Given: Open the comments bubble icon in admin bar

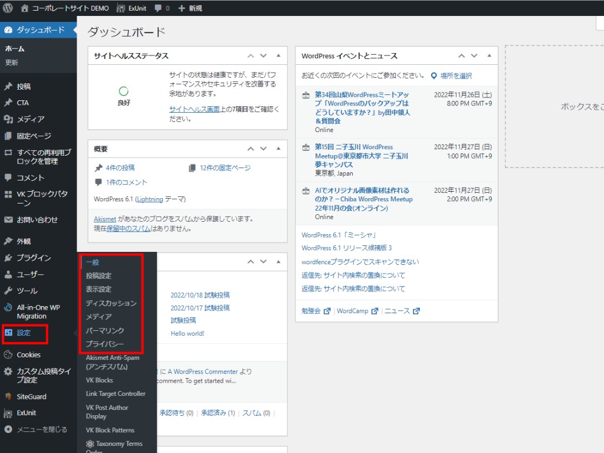Looking at the screenshot, I should [x=157, y=8].
